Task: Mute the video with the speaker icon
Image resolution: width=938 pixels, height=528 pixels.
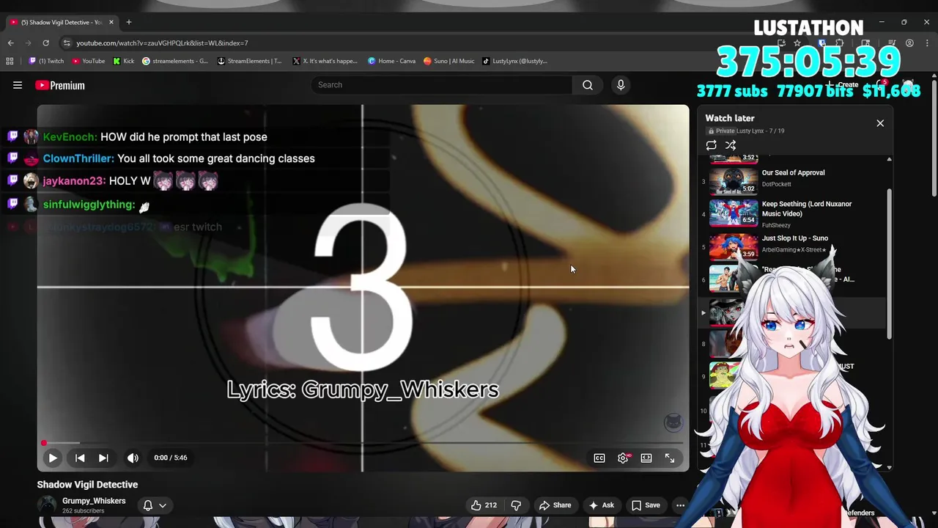Action: (133, 458)
